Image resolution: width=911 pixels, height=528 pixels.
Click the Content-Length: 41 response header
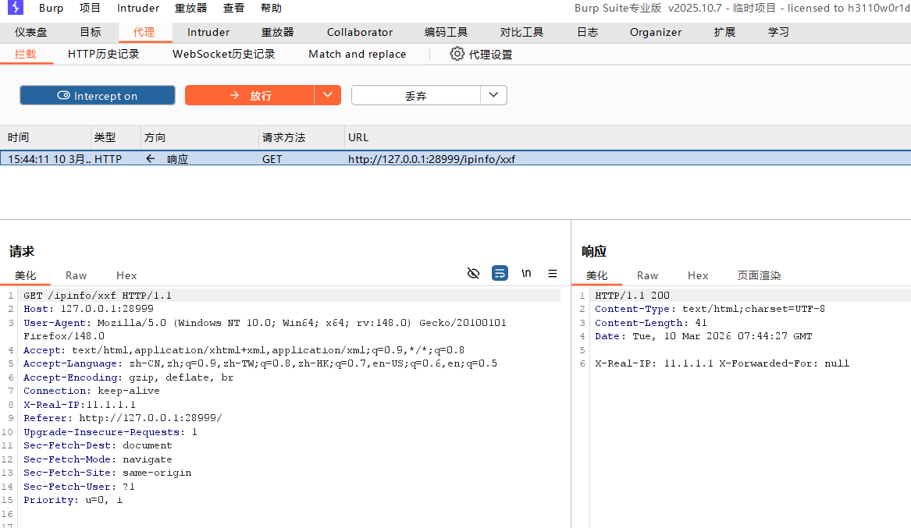651,323
